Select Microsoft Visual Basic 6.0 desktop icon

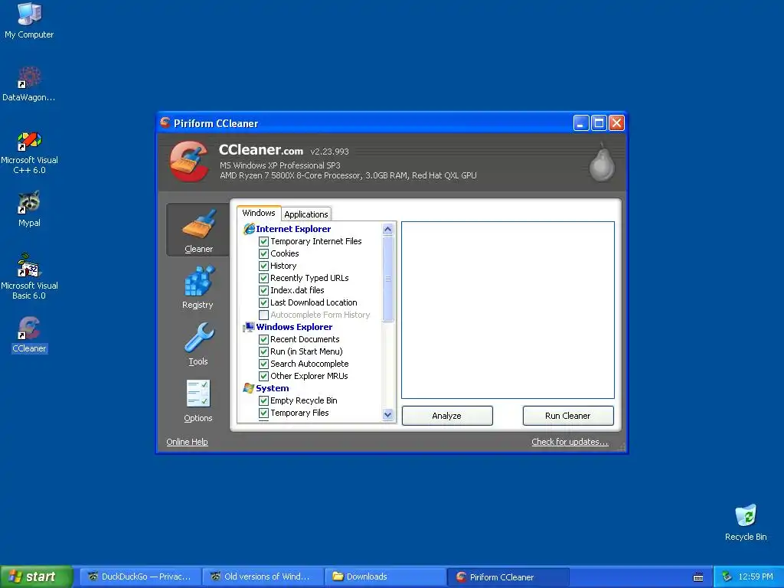coord(29,276)
